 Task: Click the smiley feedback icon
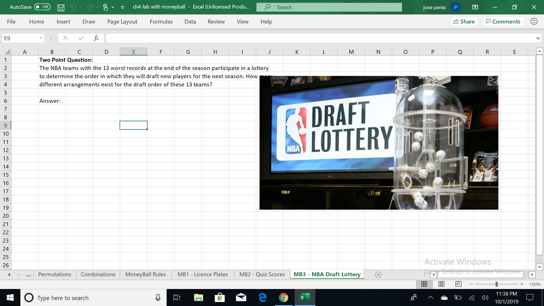(534, 22)
